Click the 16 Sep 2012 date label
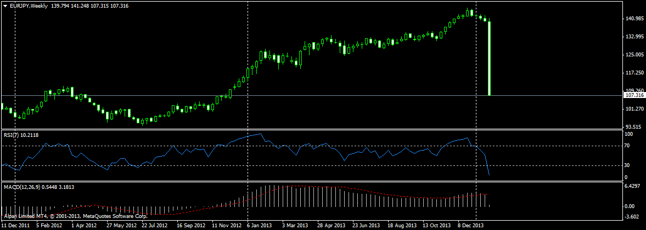This screenshot has width=646, height=230. [190, 226]
